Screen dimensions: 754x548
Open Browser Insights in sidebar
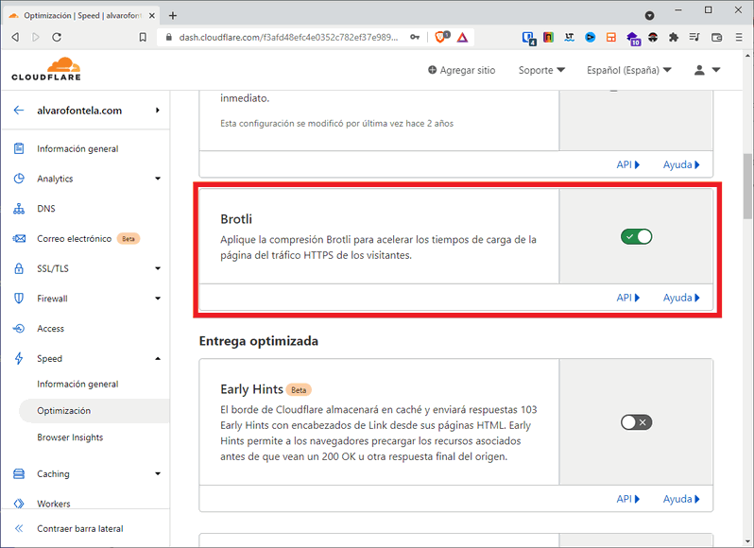(70, 437)
